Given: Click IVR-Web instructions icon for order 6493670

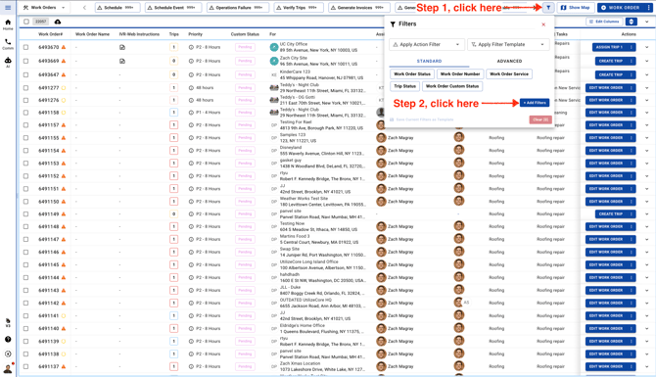Looking at the screenshot, I should pyautogui.click(x=122, y=47).
